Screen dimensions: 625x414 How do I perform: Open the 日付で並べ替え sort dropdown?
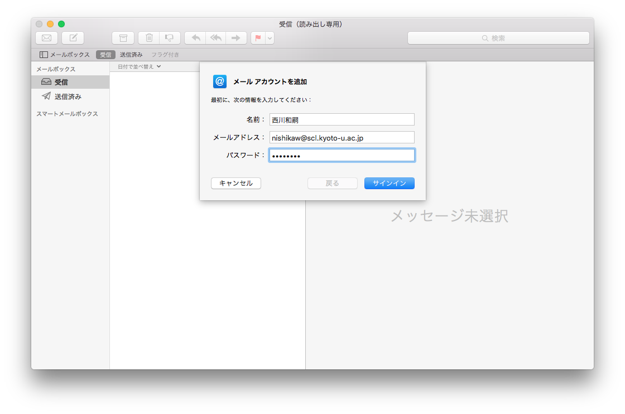[139, 66]
